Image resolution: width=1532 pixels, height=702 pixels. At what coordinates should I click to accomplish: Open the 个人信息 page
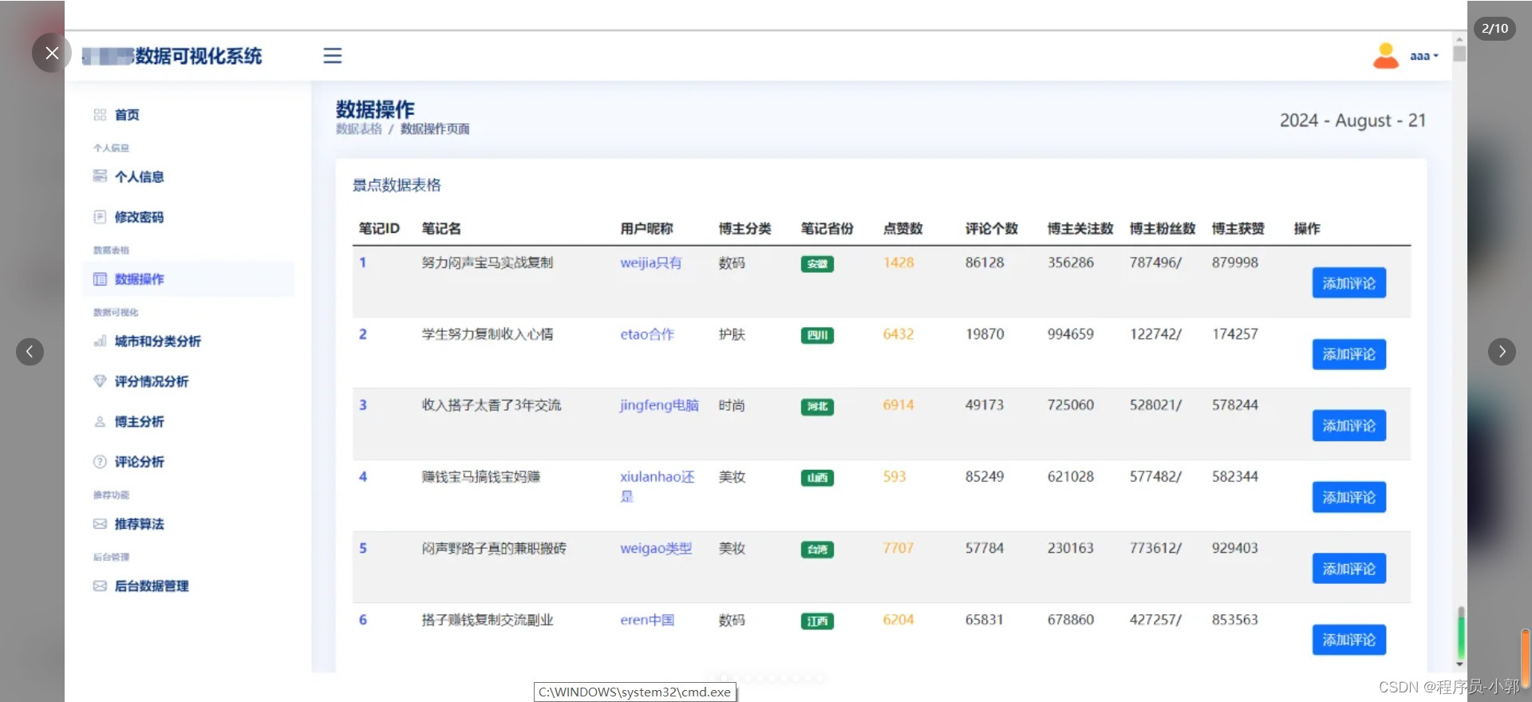(140, 177)
